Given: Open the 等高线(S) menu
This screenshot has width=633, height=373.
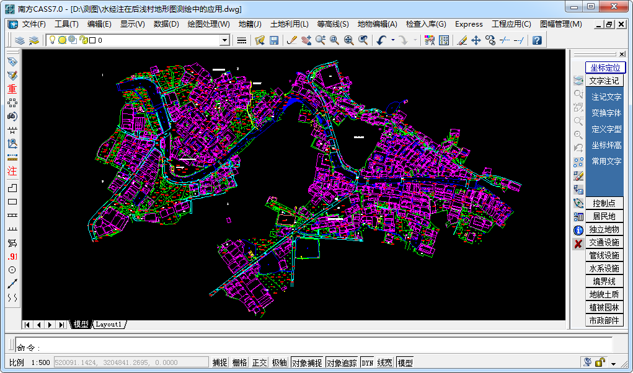Looking at the screenshot, I should [x=333, y=24].
